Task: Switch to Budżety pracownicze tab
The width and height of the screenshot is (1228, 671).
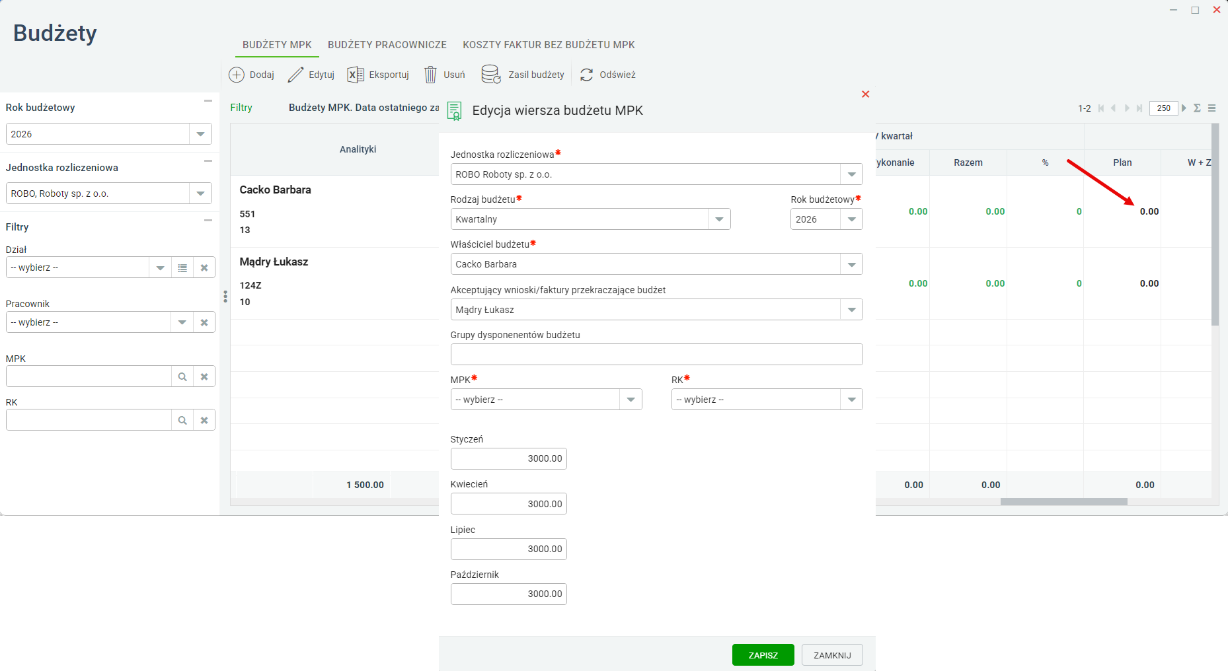Action: point(387,45)
